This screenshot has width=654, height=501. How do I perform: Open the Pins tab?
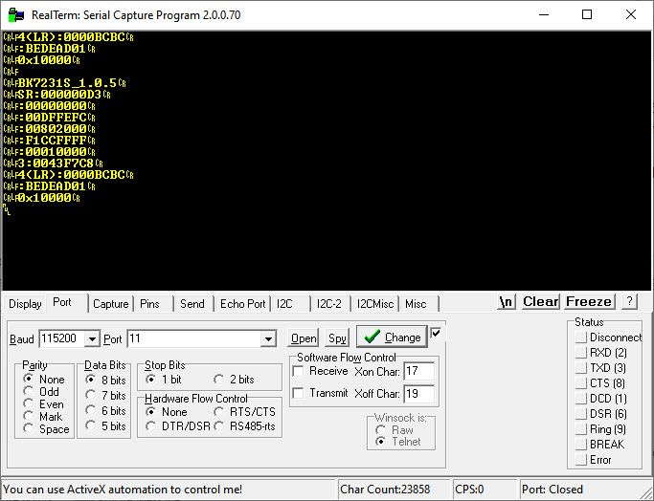tap(149, 304)
